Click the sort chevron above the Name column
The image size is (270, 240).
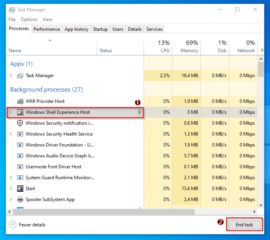(50, 40)
